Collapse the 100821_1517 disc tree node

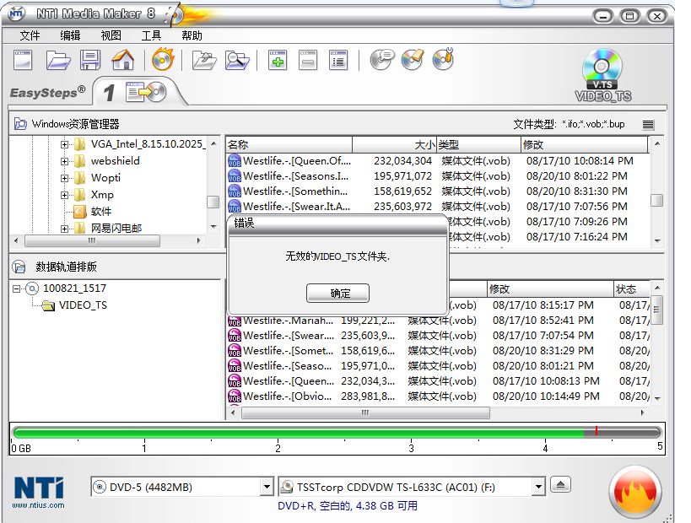click(x=18, y=288)
